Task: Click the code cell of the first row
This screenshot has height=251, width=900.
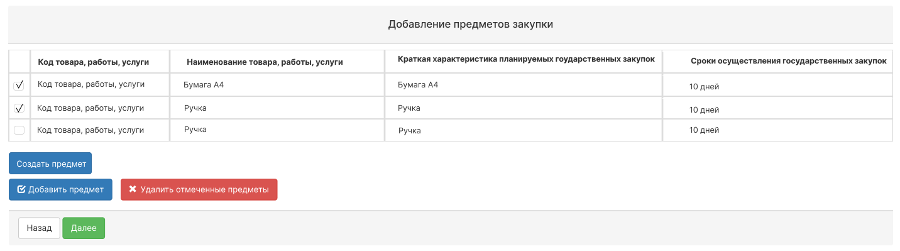Action: (x=91, y=84)
